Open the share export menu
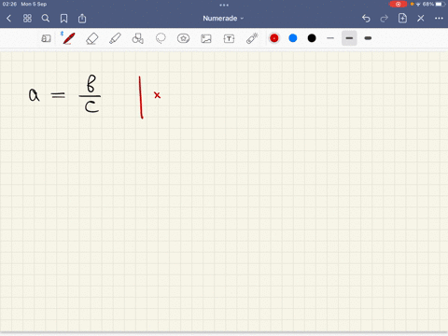Screen dimensions: 448x336 click(82, 19)
